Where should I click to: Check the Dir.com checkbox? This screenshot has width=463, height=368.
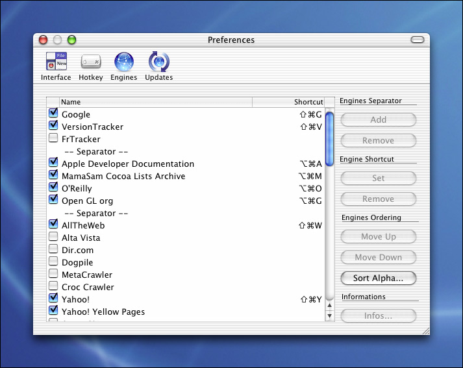[53, 249]
